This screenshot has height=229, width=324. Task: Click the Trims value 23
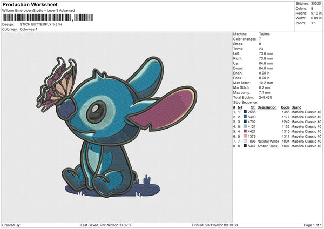261,49
